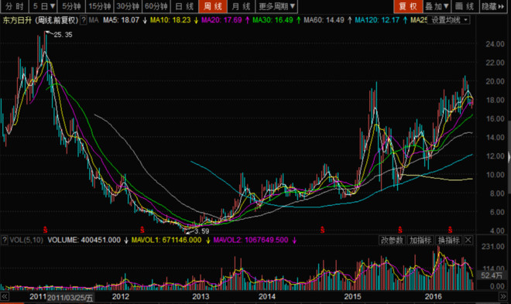The image size is (511, 304).
Task: Click the 2011/03/25/五 date label
Action: point(70,298)
